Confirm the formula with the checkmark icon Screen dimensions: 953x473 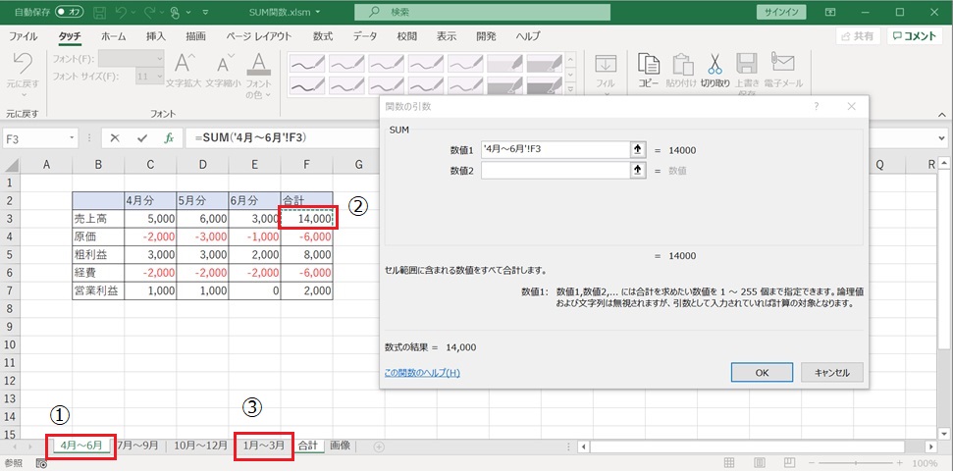(143, 138)
